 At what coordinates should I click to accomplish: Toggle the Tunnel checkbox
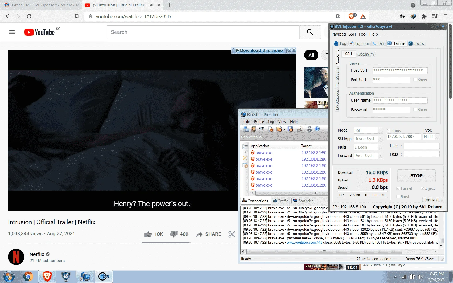point(398,188)
